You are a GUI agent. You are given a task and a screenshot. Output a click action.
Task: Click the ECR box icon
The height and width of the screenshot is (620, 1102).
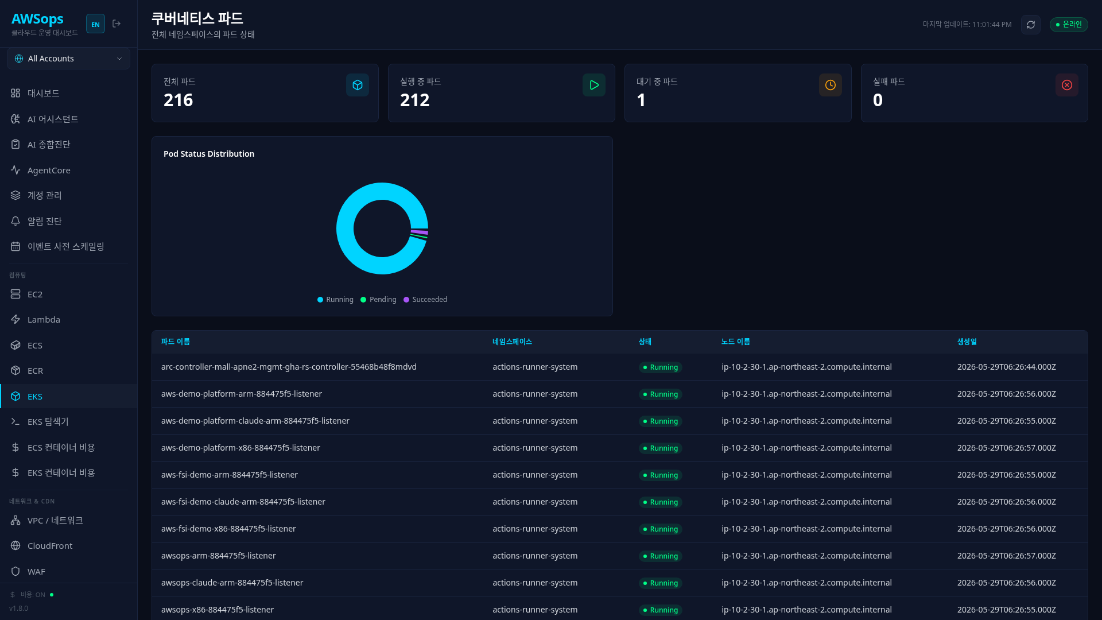(x=15, y=370)
